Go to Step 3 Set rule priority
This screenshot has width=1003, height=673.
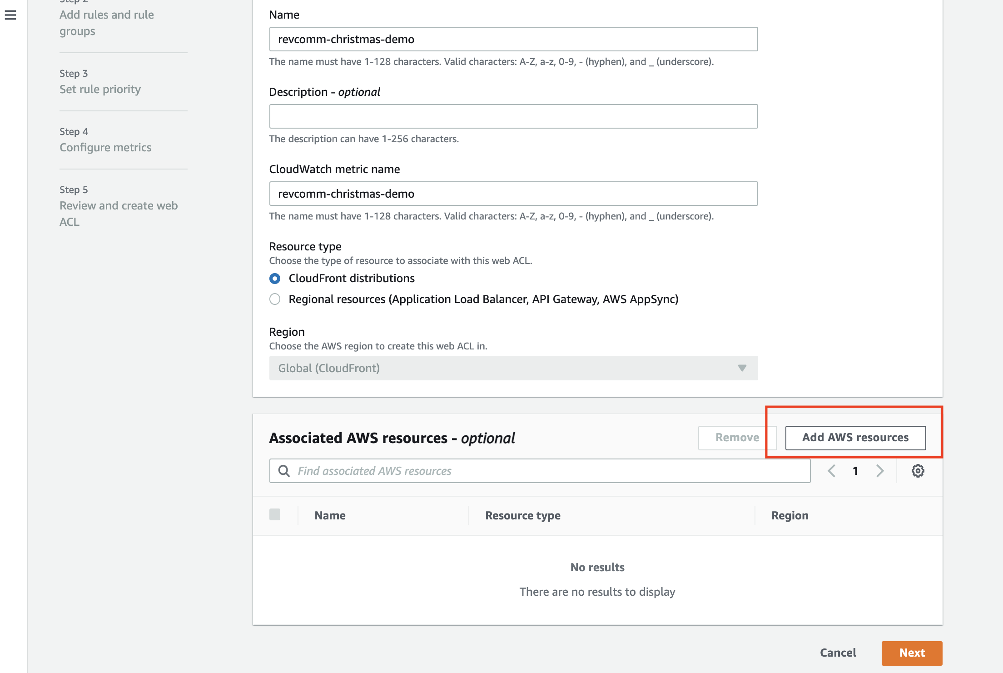100,89
